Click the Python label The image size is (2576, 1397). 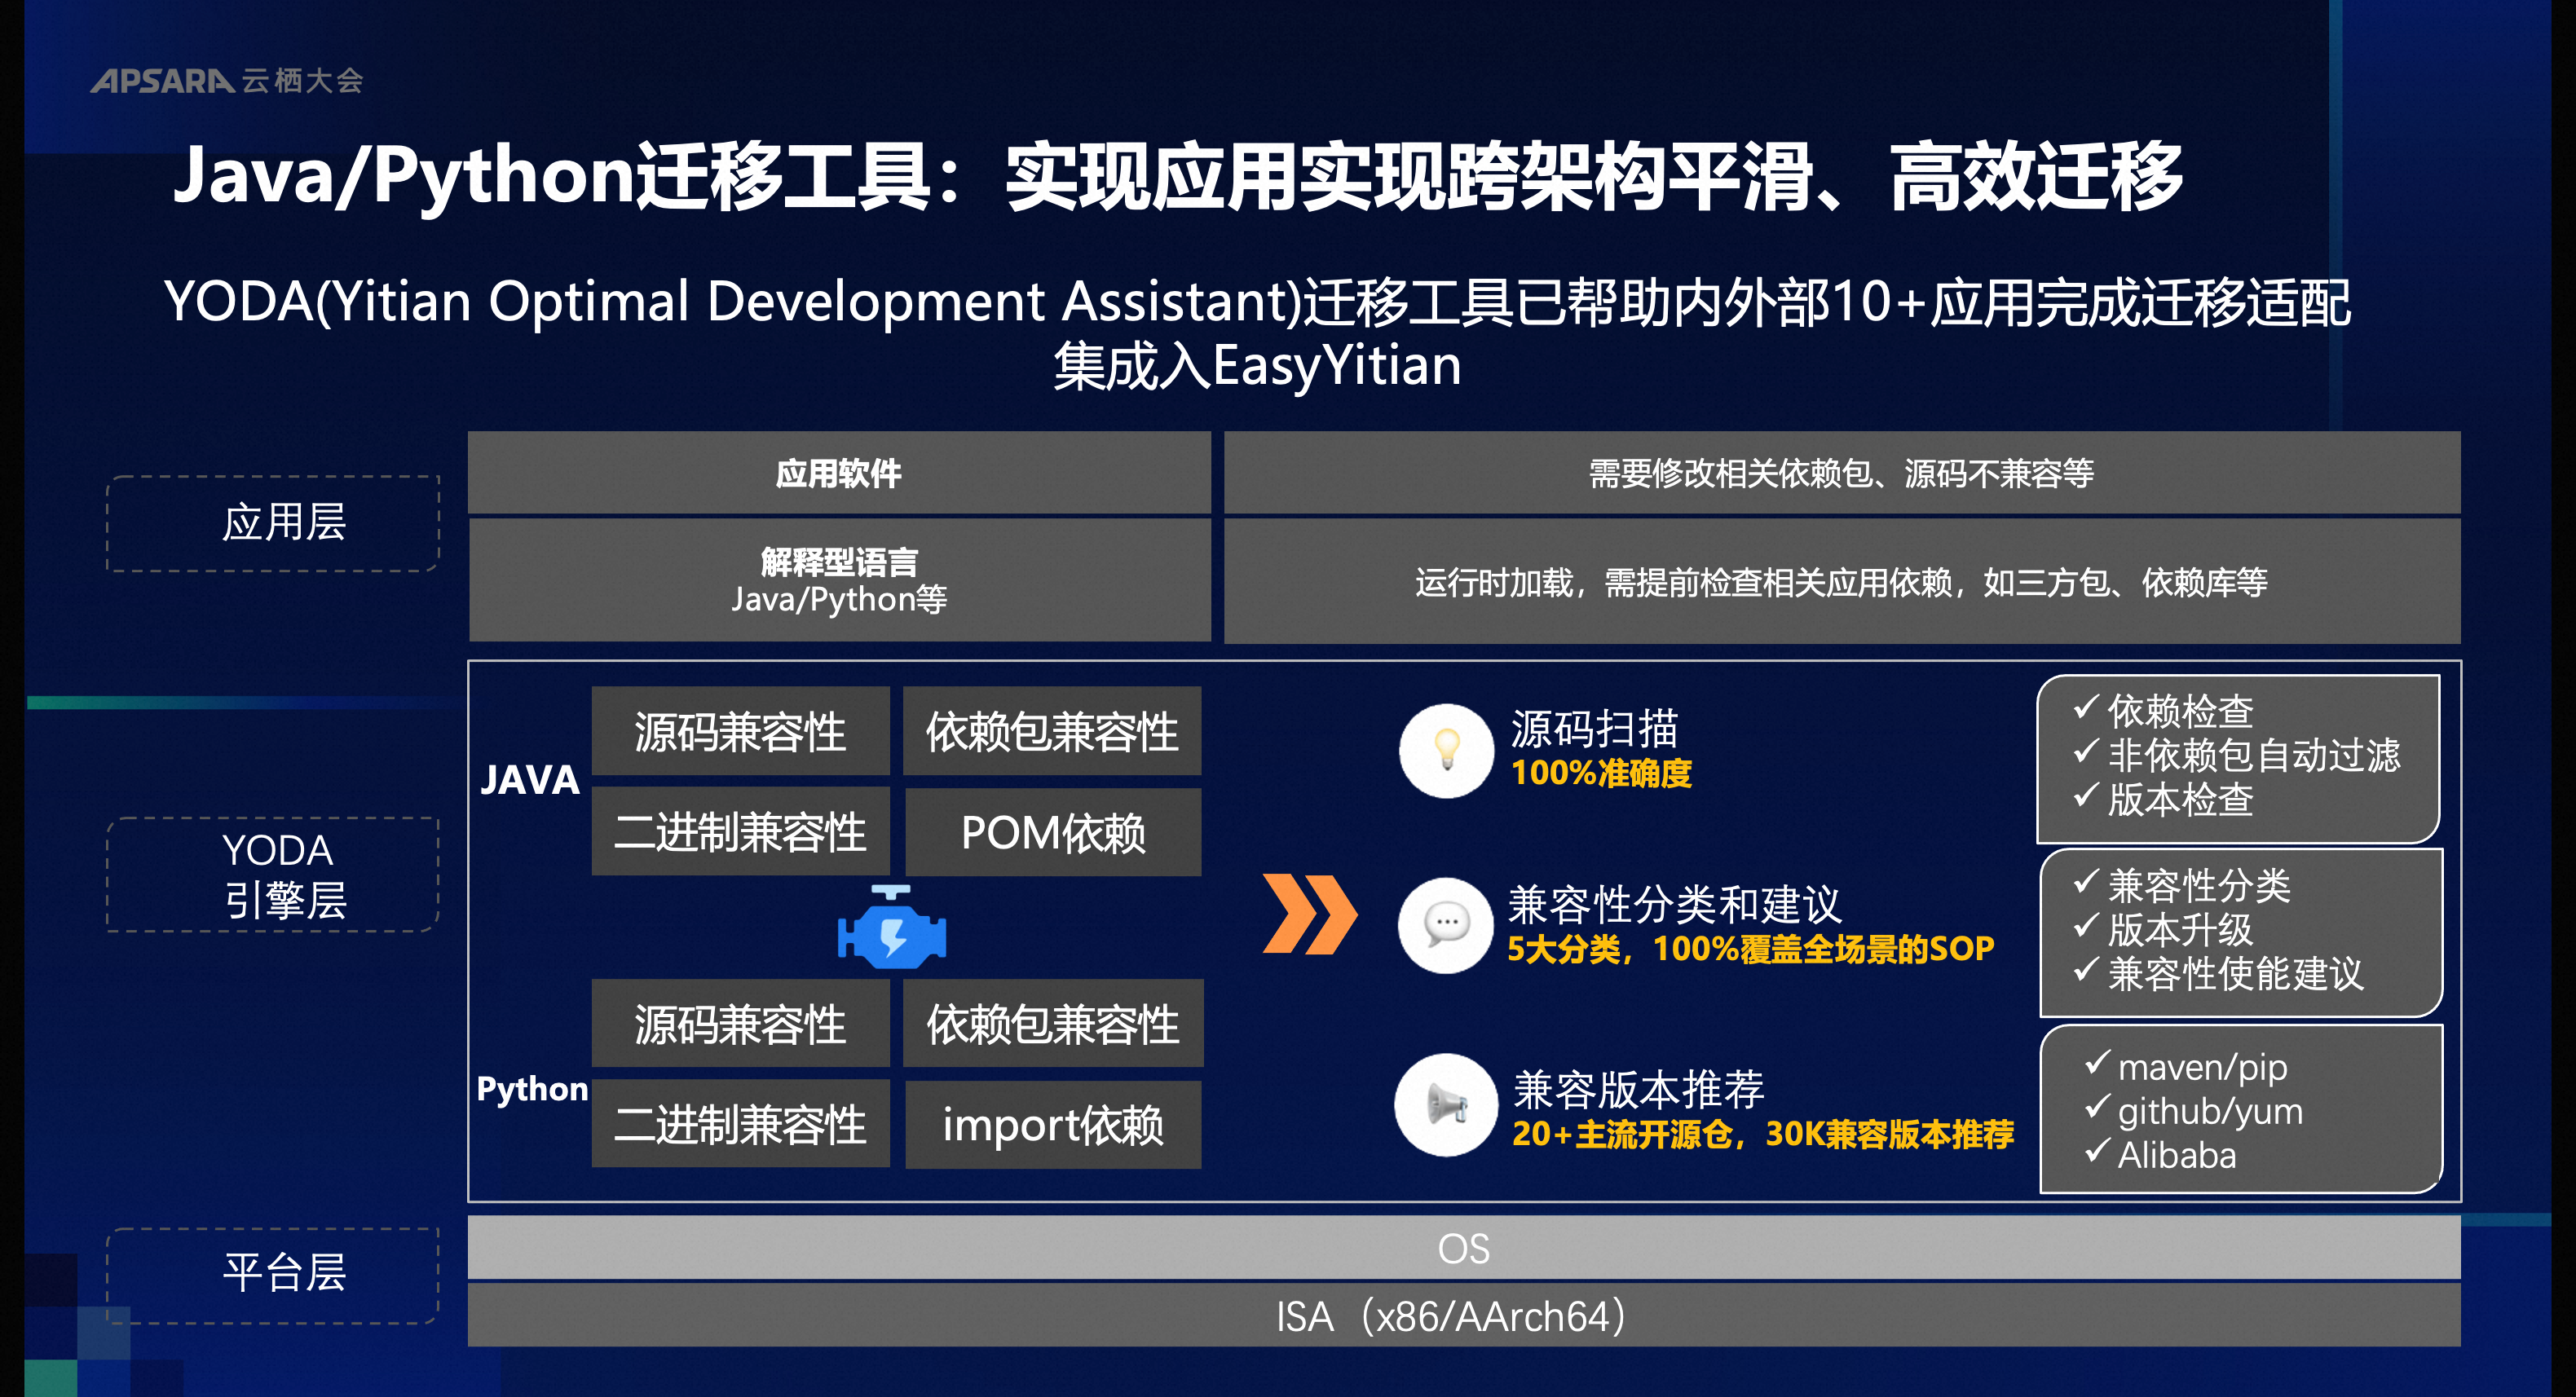pyautogui.click(x=532, y=1089)
